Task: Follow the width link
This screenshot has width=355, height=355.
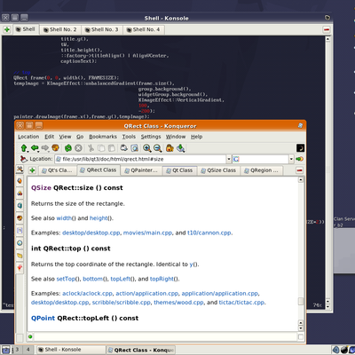Action: tap(64, 218)
